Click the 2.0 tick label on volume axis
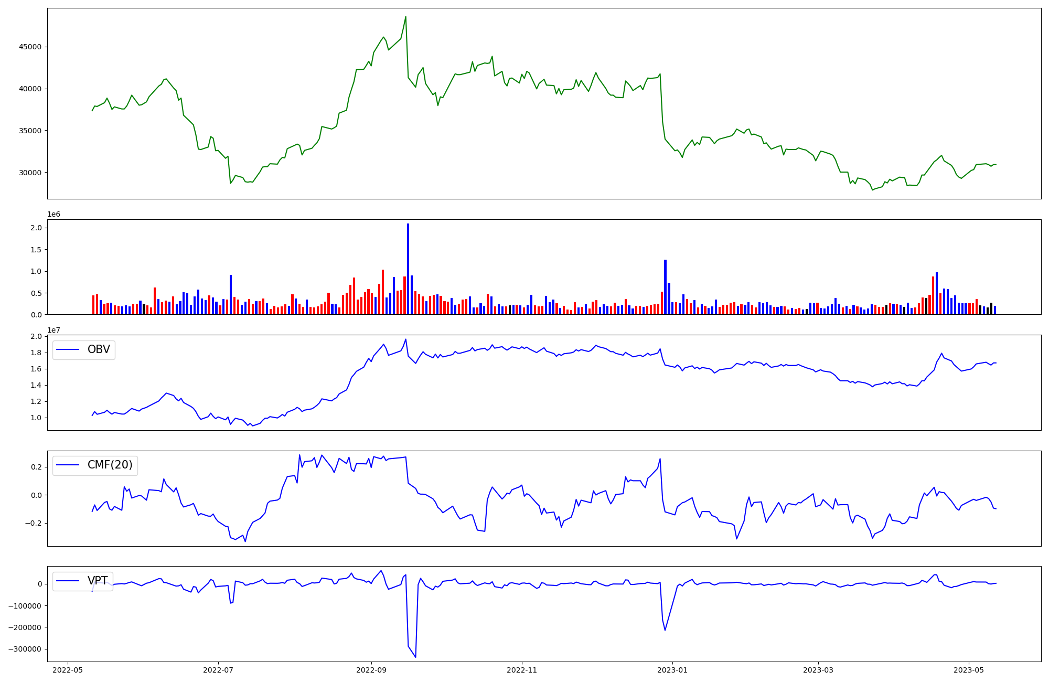Image resolution: width=1049 pixels, height=682 pixels. coord(36,228)
